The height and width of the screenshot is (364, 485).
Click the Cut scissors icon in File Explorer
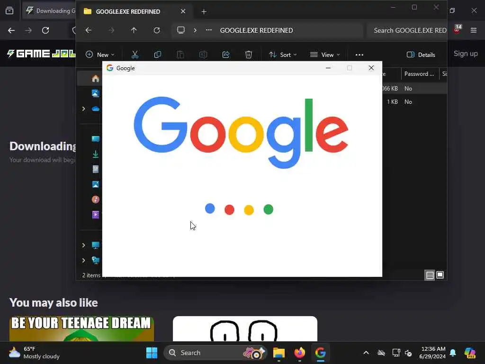coord(135,55)
